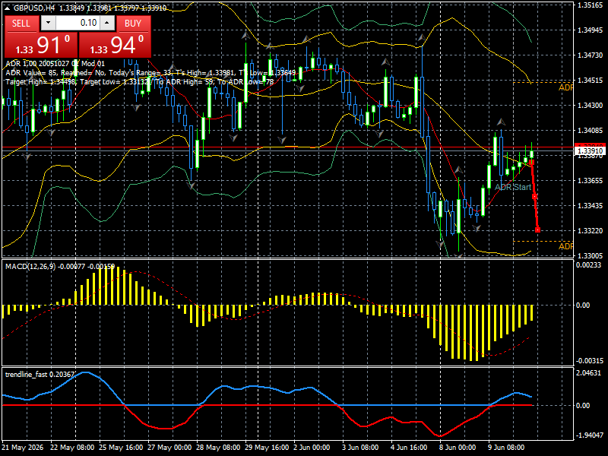608x456 pixels.
Task: Click price scale value 1.35165
Action: (590, 5)
